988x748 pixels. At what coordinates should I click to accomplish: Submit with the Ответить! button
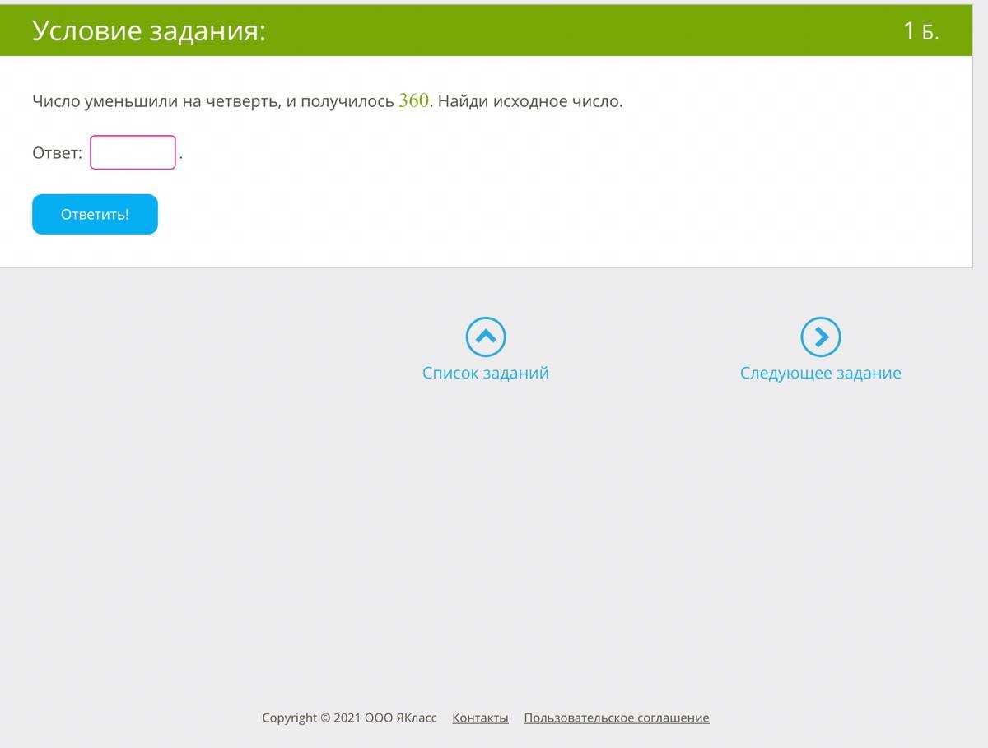click(x=95, y=214)
